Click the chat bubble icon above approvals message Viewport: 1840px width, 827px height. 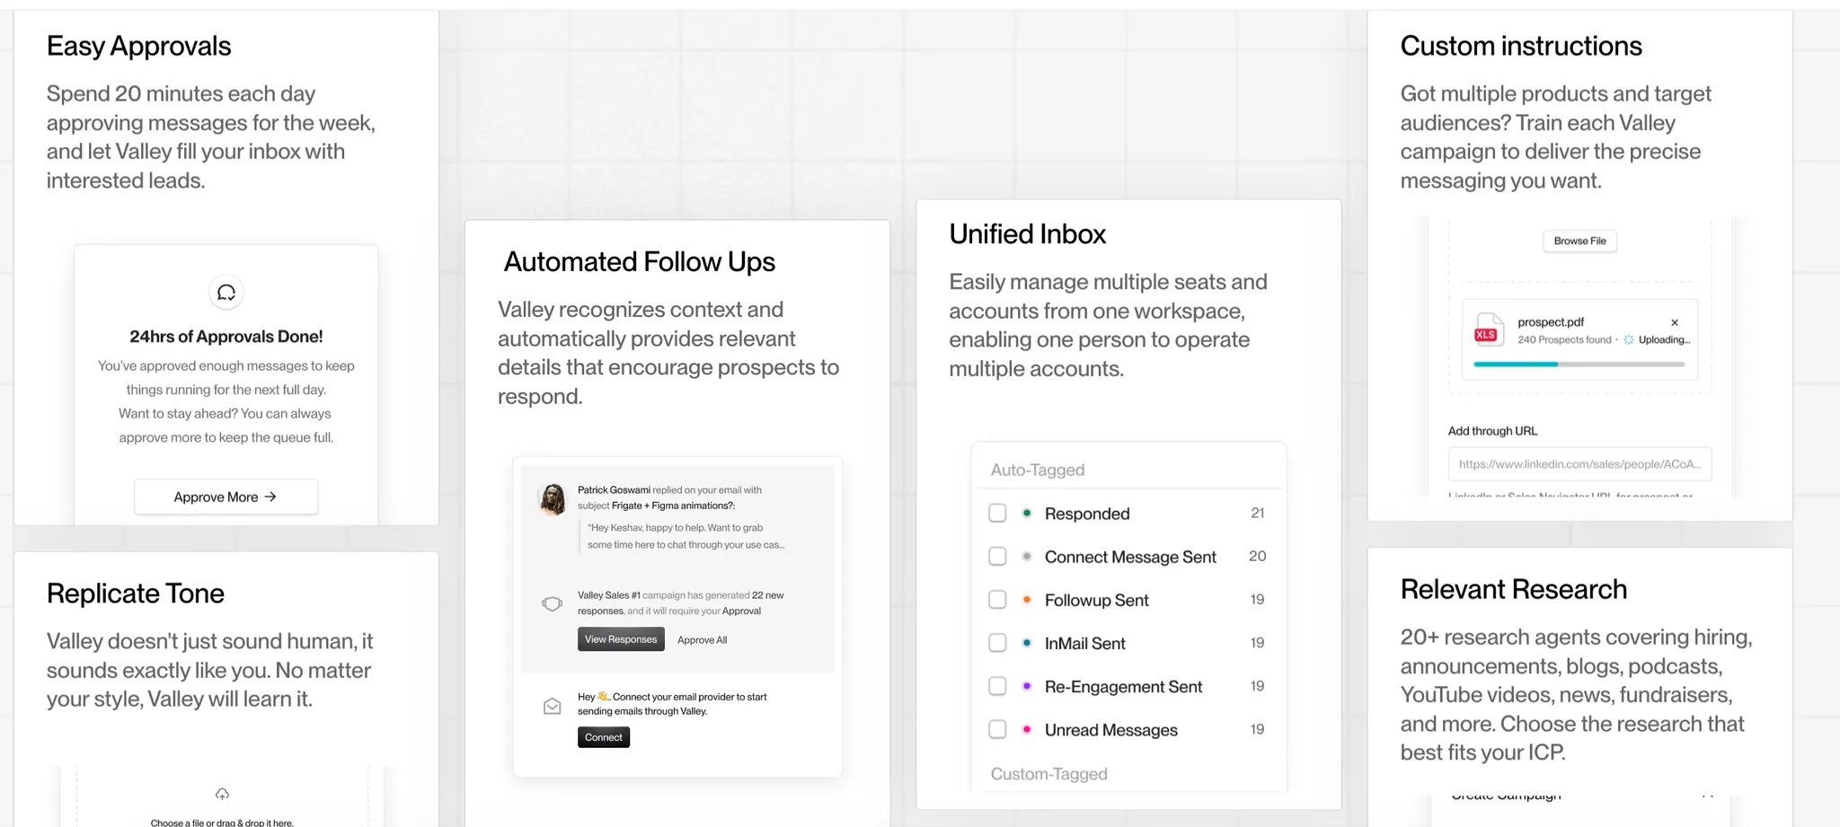(226, 293)
